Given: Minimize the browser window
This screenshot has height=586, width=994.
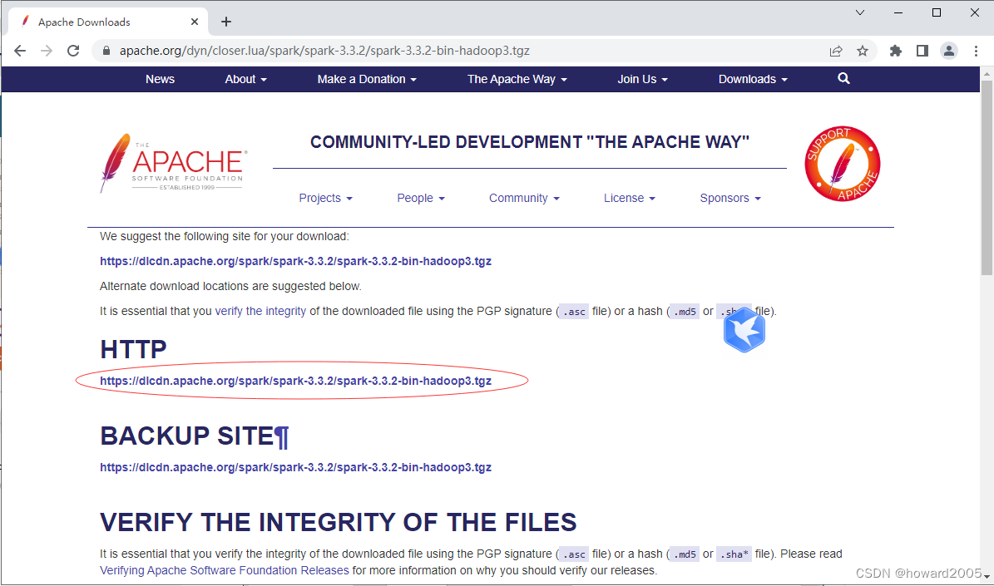Looking at the screenshot, I should click(898, 12).
